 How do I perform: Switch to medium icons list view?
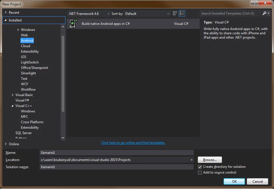(182, 13)
